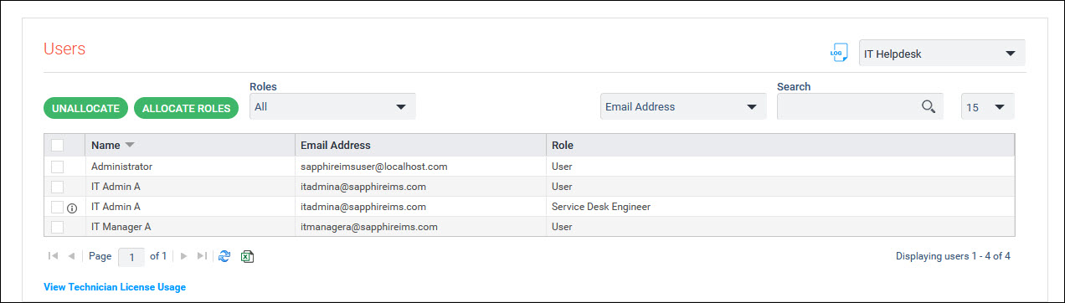Click sapphireimsuser@localhost.com email cell
Screen dimensions: 1065x303
coord(420,167)
